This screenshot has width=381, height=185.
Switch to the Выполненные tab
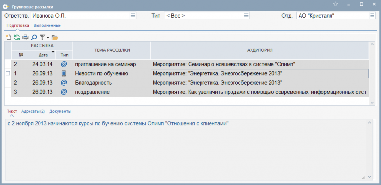pyautogui.click(x=47, y=25)
